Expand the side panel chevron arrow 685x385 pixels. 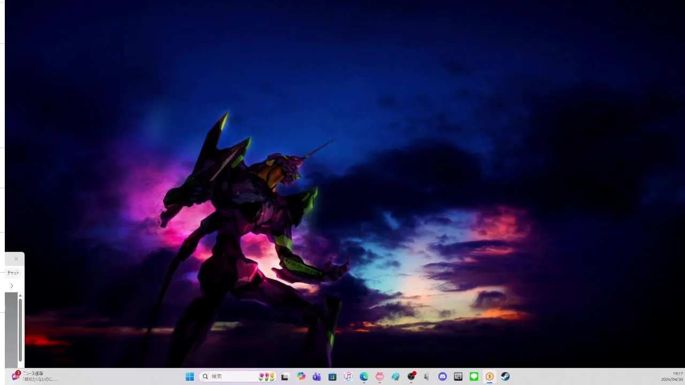[11, 286]
